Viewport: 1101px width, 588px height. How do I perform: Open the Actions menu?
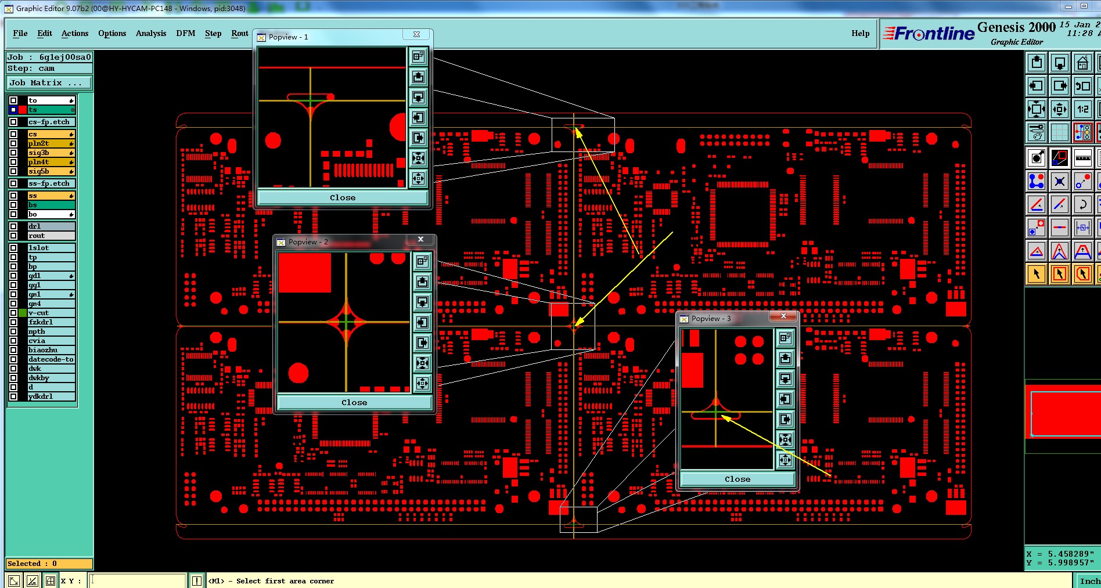tap(75, 33)
